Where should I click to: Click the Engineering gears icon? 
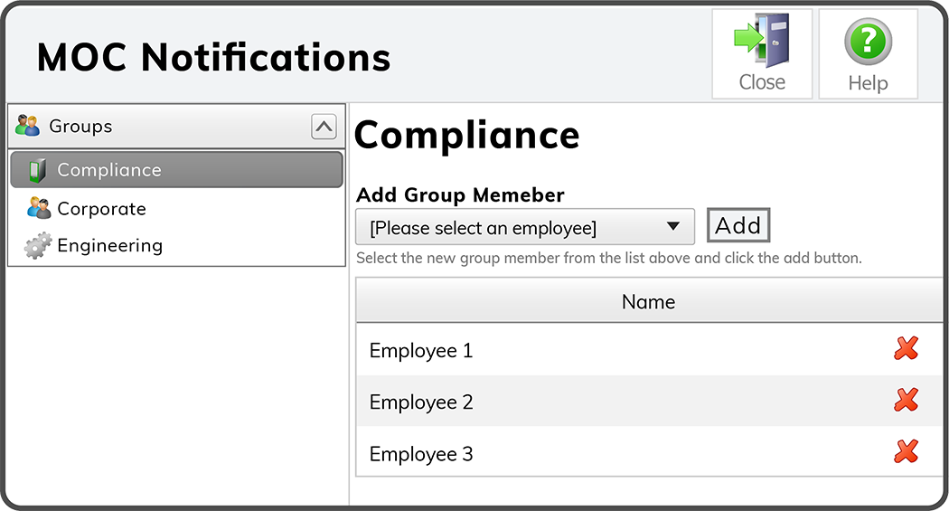pyautogui.click(x=38, y=245)
